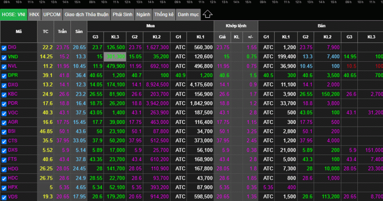Toggle the NVL row checkbox
This screenshot has width=383, height=201.
(x=4, y=66)
